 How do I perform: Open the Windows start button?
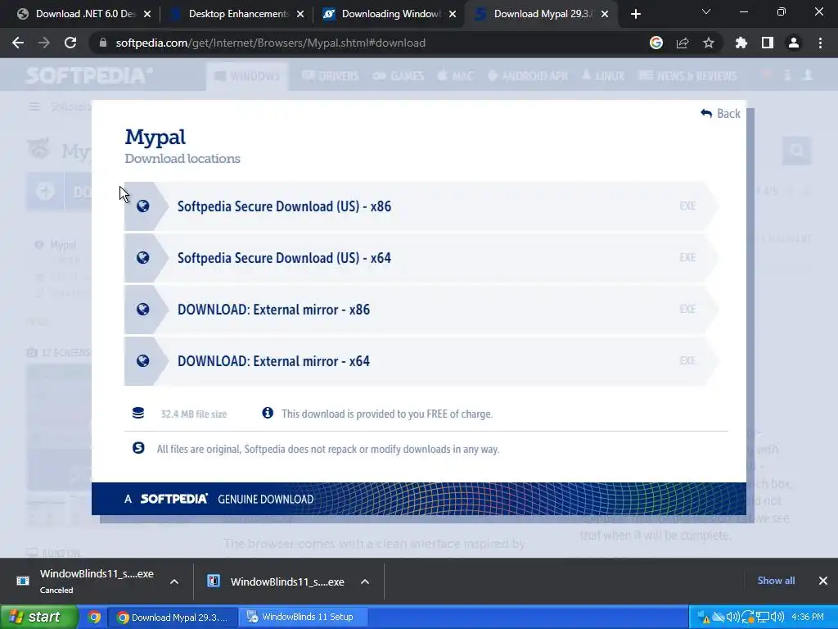[x=39, y=617]
